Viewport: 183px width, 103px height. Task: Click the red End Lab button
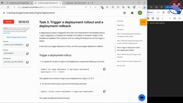tap(9, 22)
